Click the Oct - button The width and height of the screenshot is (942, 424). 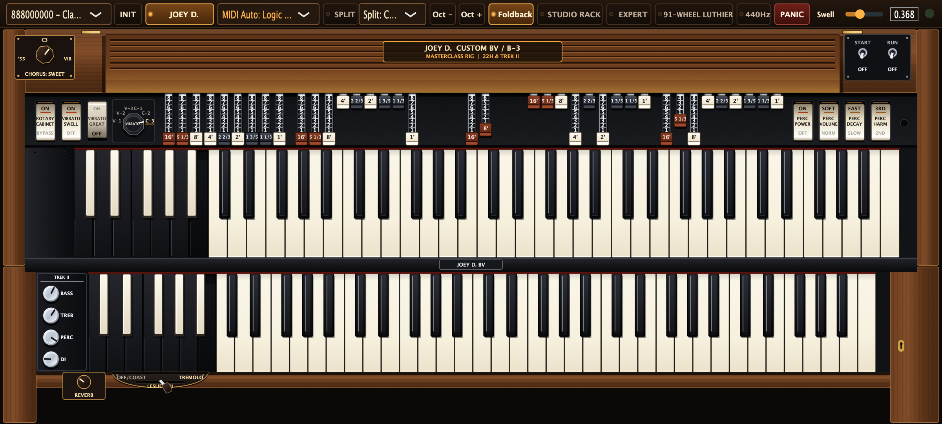click(442, 15)
